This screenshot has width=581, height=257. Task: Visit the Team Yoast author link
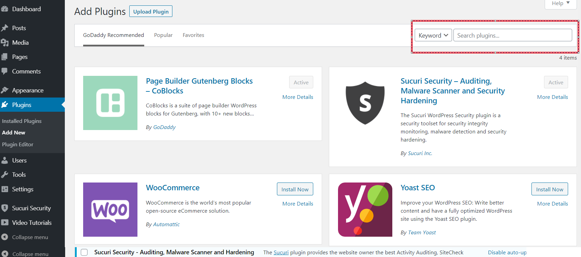click(422, 233)
